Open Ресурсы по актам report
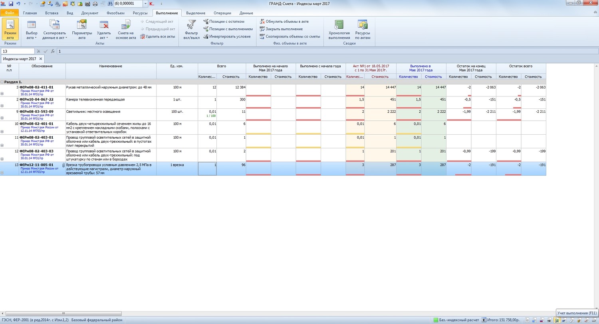The image size is (599, 324). pyautogui.click(x=363, y=30)
